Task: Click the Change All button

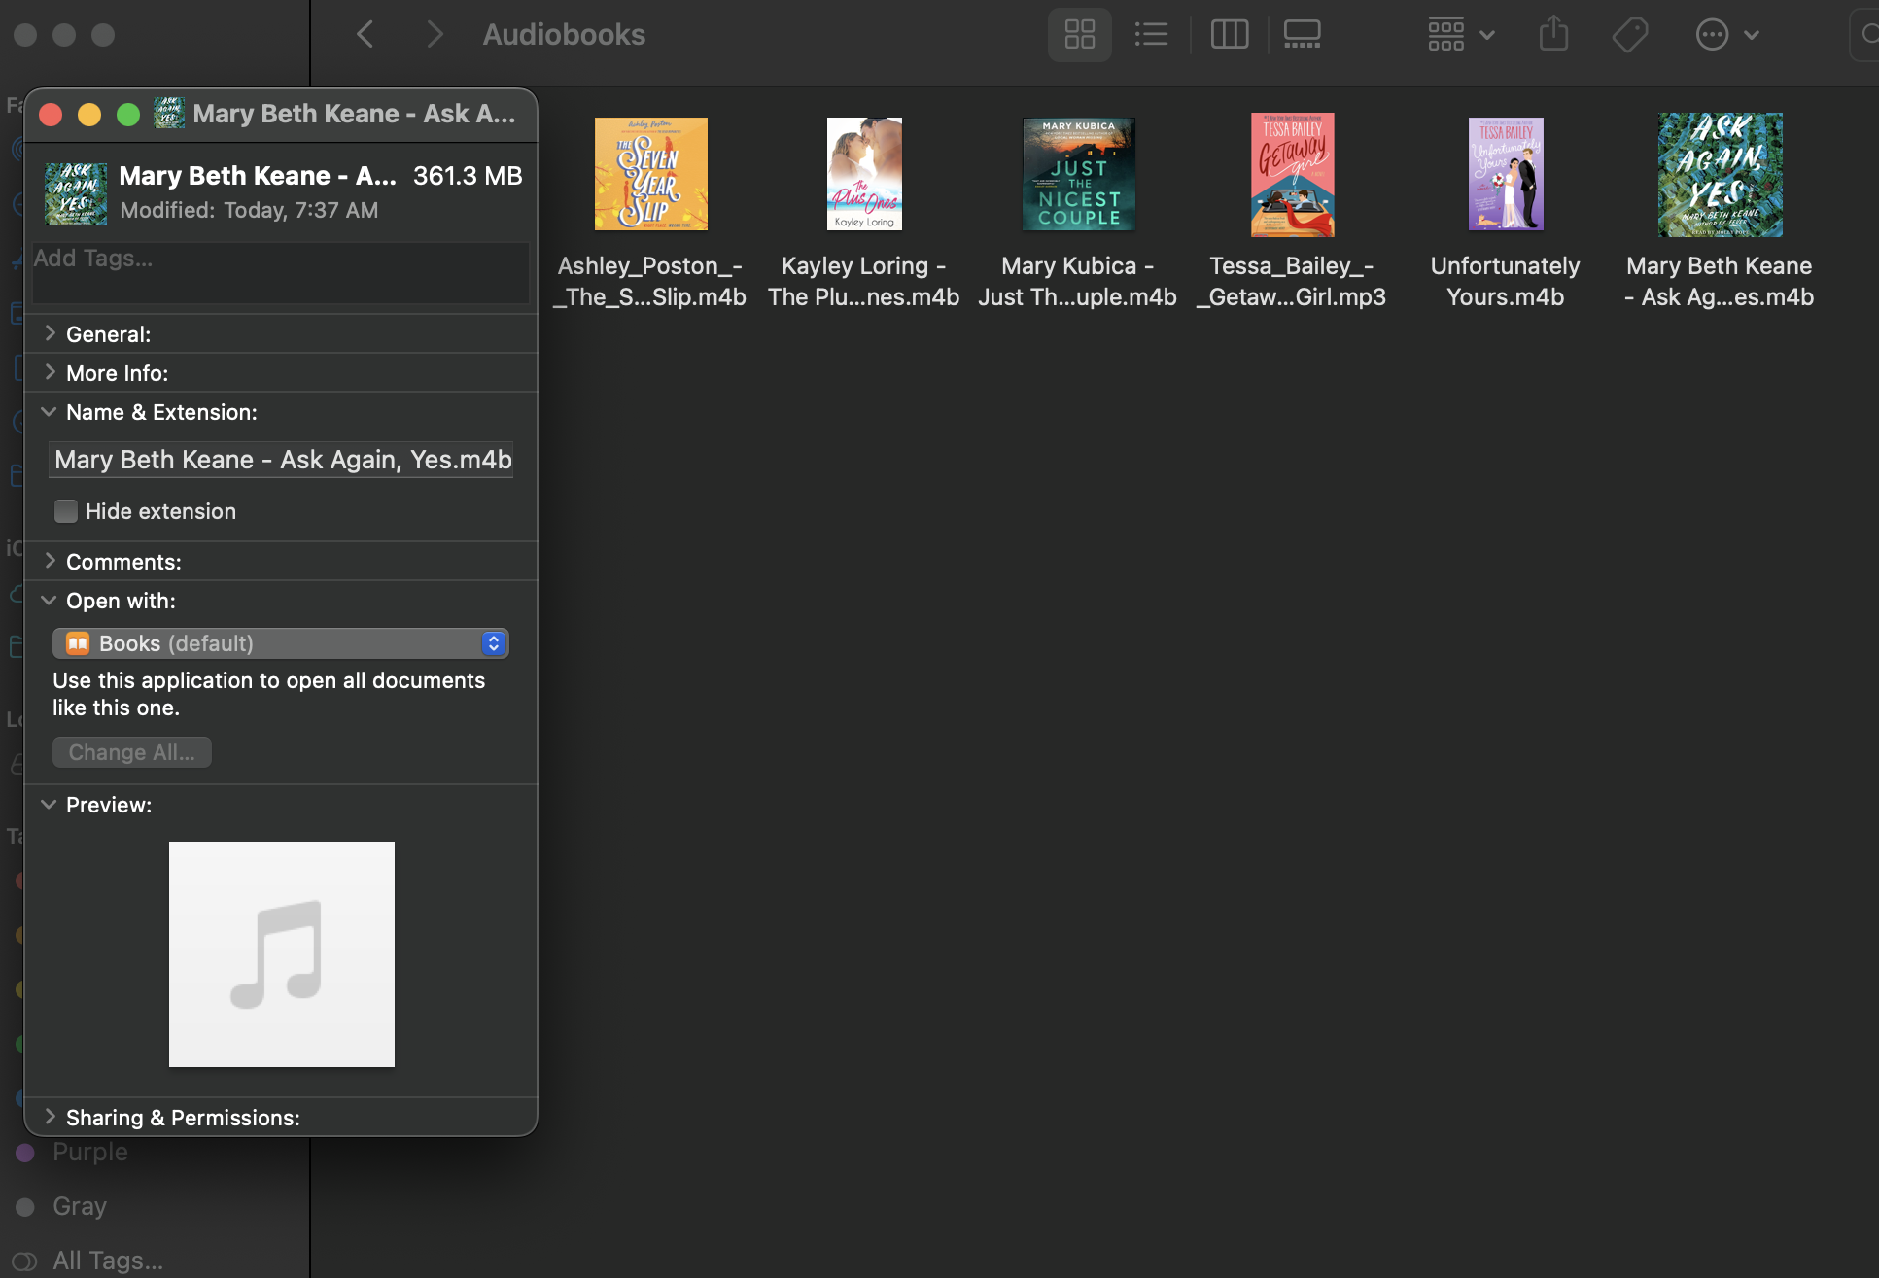Action: click(131, 751)
